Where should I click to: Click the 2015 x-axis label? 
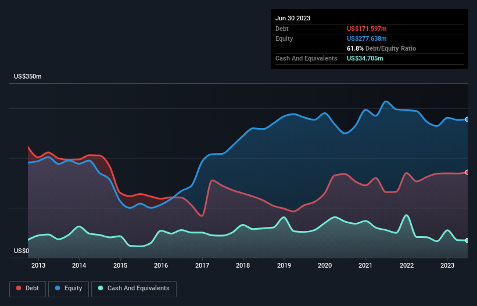[120, 265]
